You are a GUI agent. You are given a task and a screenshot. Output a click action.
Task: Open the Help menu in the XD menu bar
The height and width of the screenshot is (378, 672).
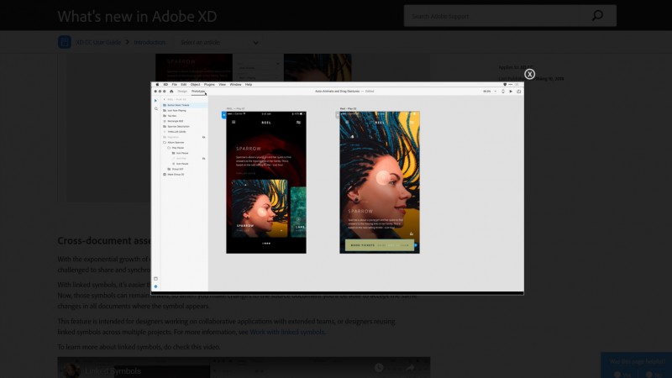tap(249, 85)
